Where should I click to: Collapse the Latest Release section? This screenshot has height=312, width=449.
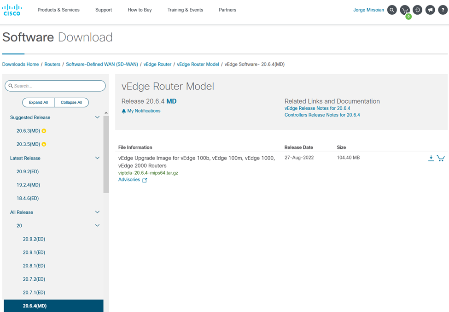click(97, 158)
